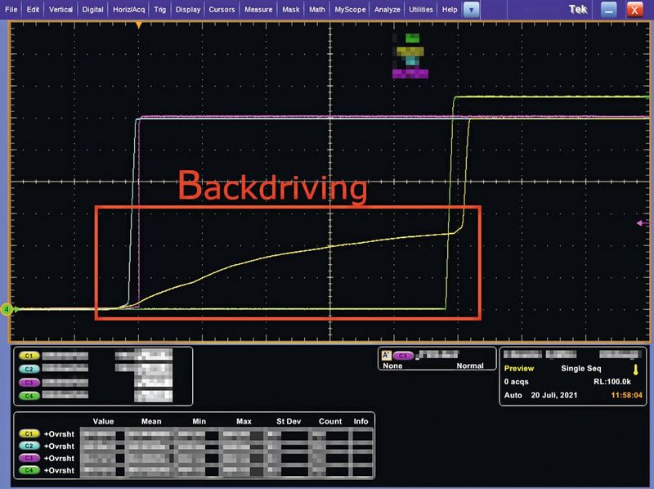Select the C2 +Ovrsht measurement row

[195, 446]
